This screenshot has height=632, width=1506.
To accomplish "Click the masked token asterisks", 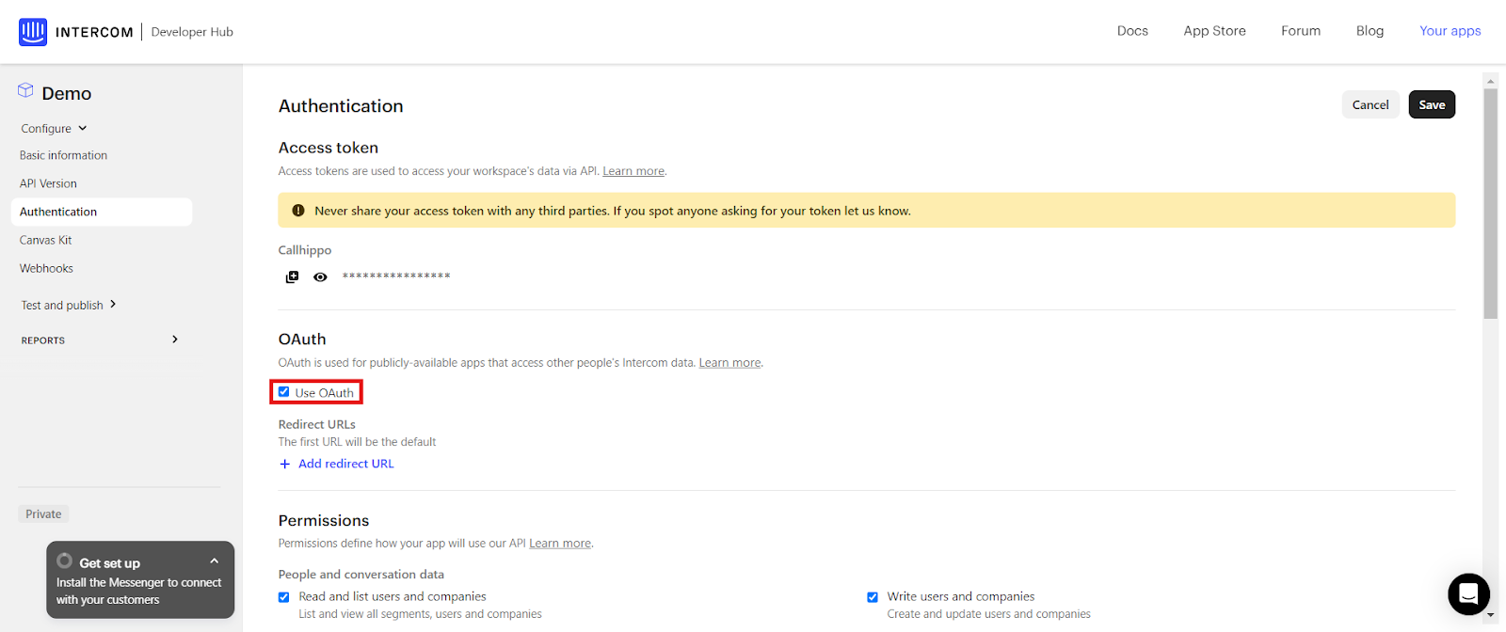I will click(x=396, y=276).
